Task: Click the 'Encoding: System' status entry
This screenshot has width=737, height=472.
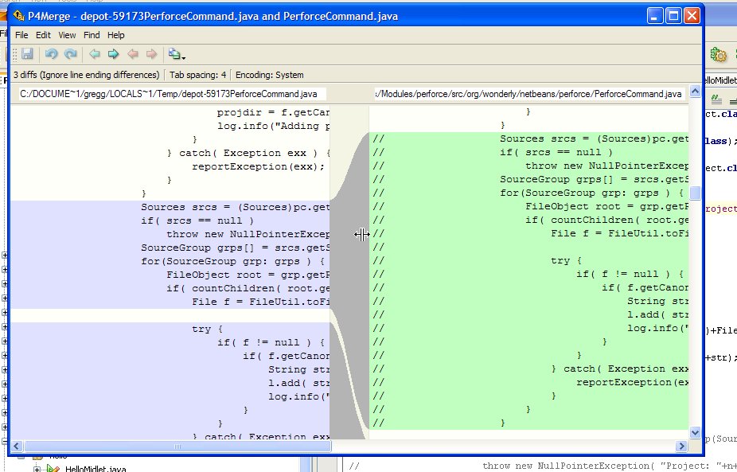Action: (269, 75)
